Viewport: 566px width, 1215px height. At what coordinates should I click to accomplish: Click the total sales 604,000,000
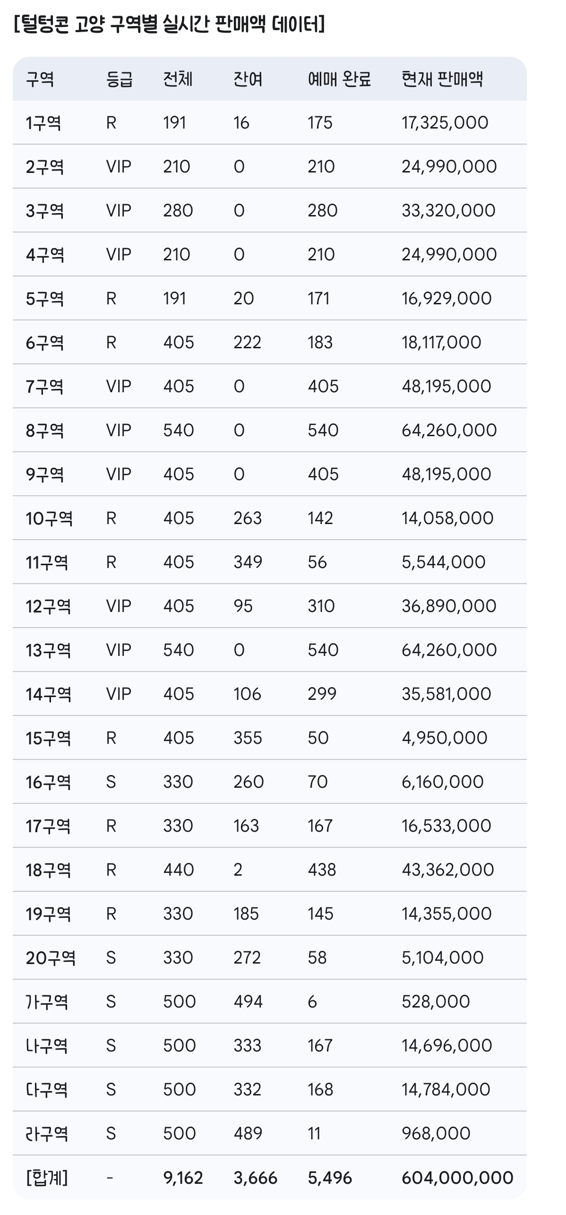coord(457,1178)
